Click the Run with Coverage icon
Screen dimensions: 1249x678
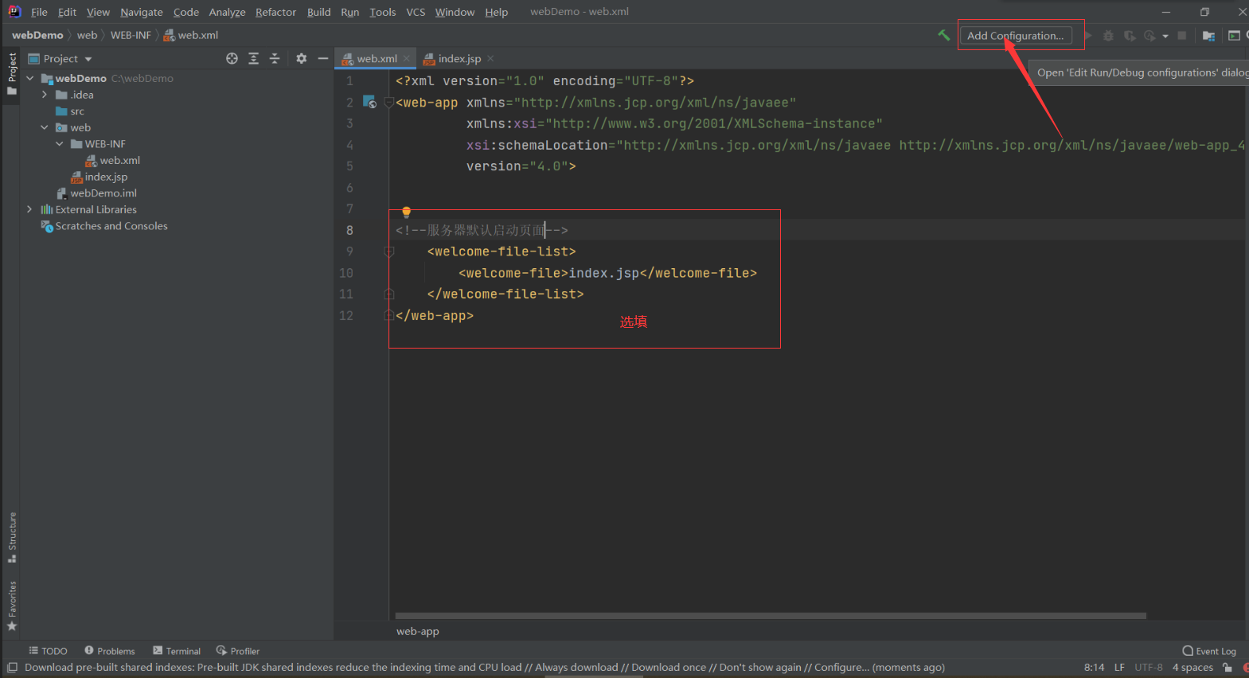(x=1130, y=36)
